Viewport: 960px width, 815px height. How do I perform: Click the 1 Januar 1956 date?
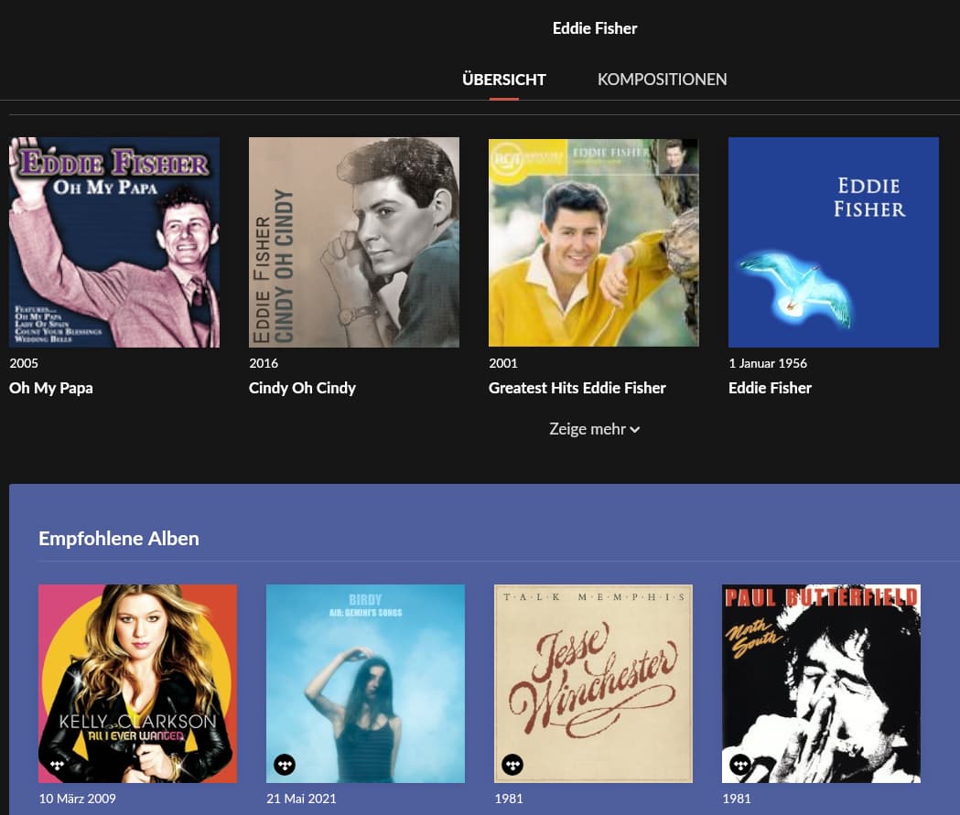coord(768,363)
